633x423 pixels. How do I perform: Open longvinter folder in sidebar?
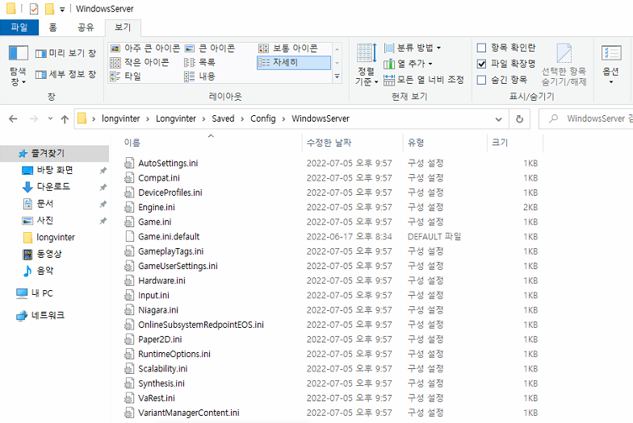55,237
